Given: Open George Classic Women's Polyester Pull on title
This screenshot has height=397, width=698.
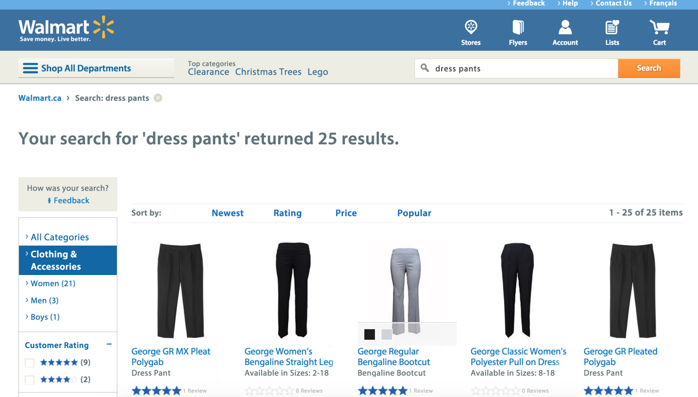Looking at the screenshot, I should (x=518, y=356).
